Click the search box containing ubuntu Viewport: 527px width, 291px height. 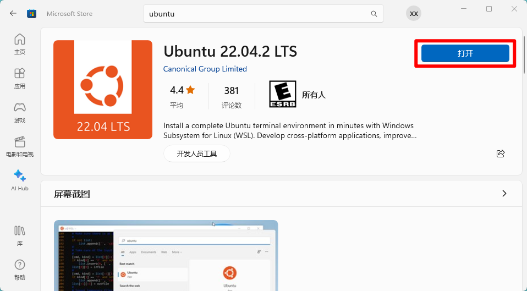click(263, 14)
